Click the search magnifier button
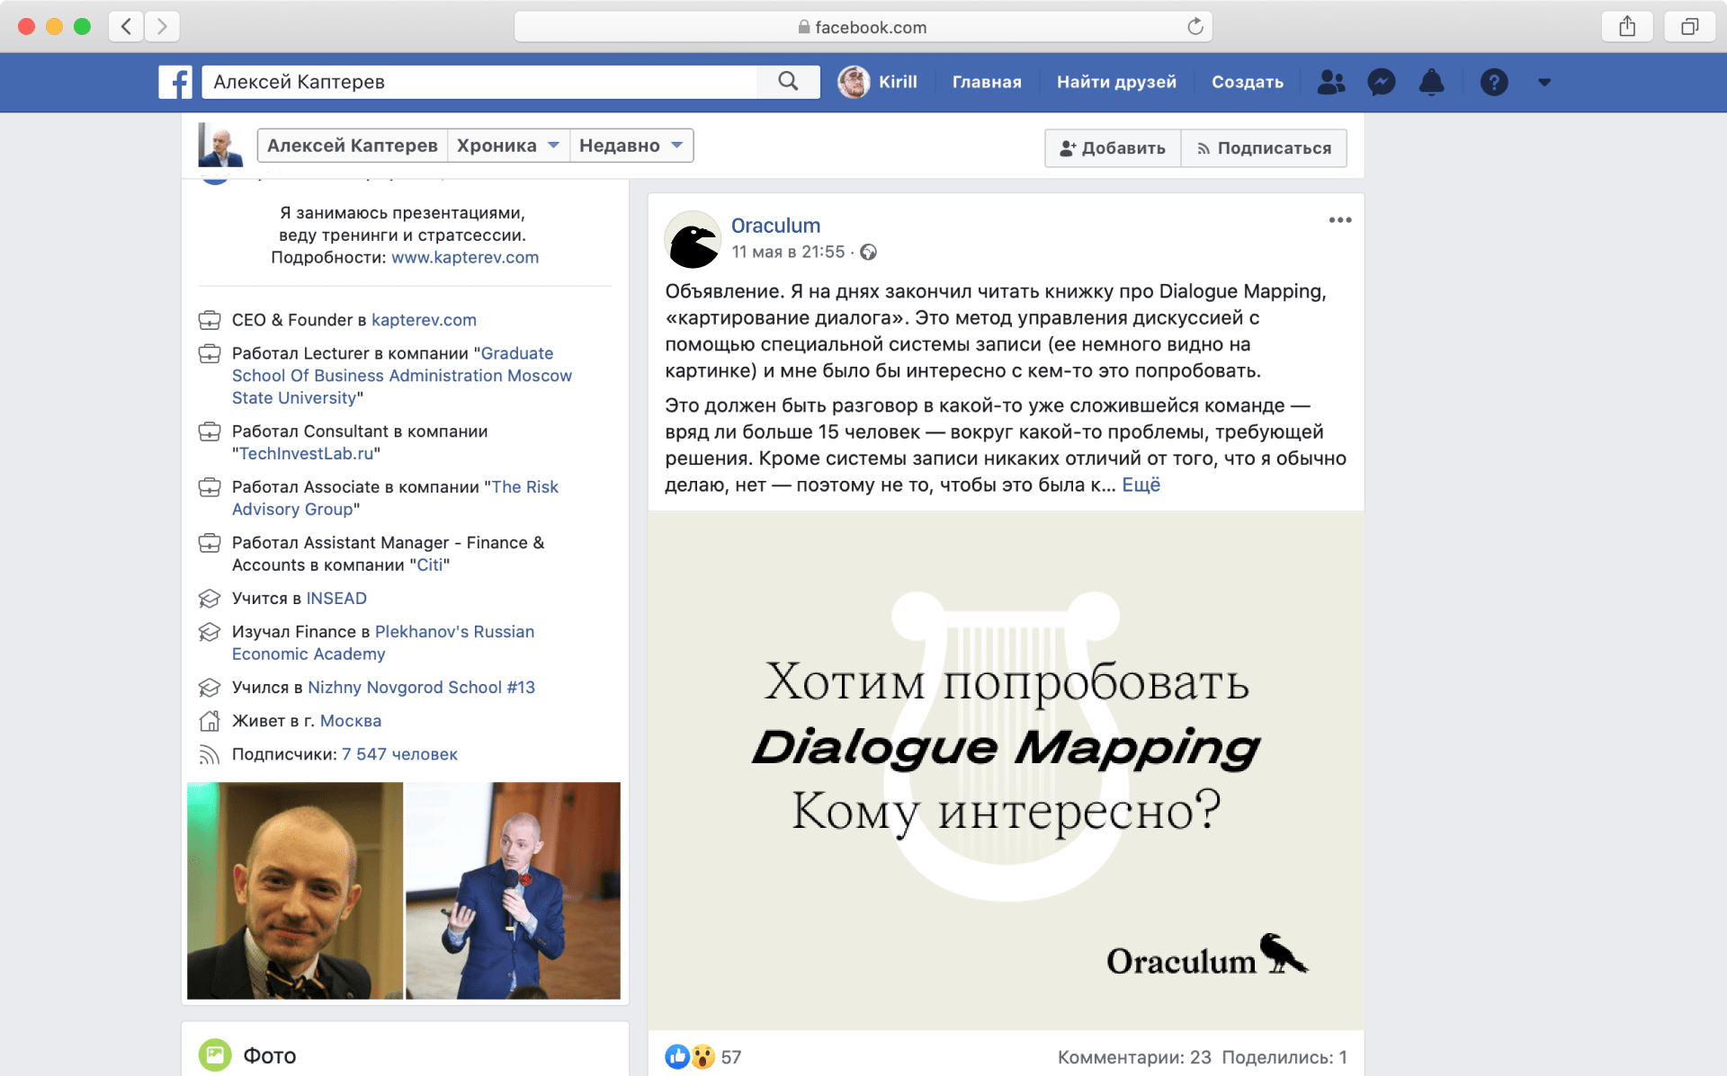 tap(788, 82)
